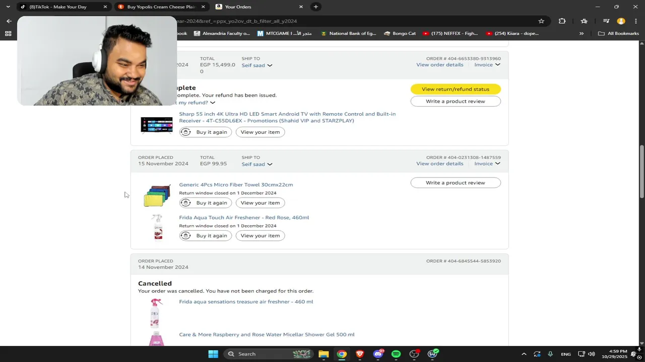
Task: Buy the Micro Fiber Towel again
Action: (x=206, y=203)
